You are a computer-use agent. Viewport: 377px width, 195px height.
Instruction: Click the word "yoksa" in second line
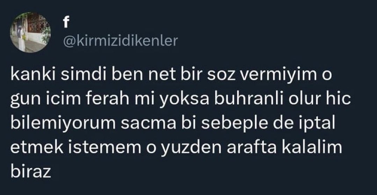pos(184,100)
